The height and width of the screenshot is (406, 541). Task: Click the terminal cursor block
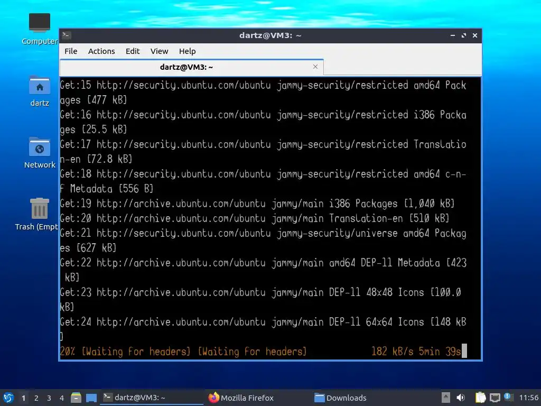tap(464, 351)
